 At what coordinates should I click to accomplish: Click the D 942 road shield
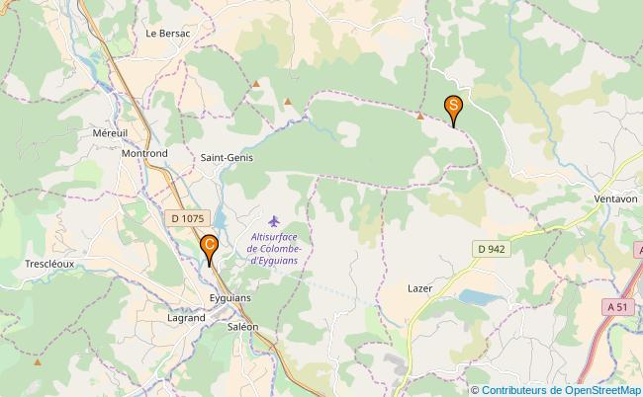point(492,249)
